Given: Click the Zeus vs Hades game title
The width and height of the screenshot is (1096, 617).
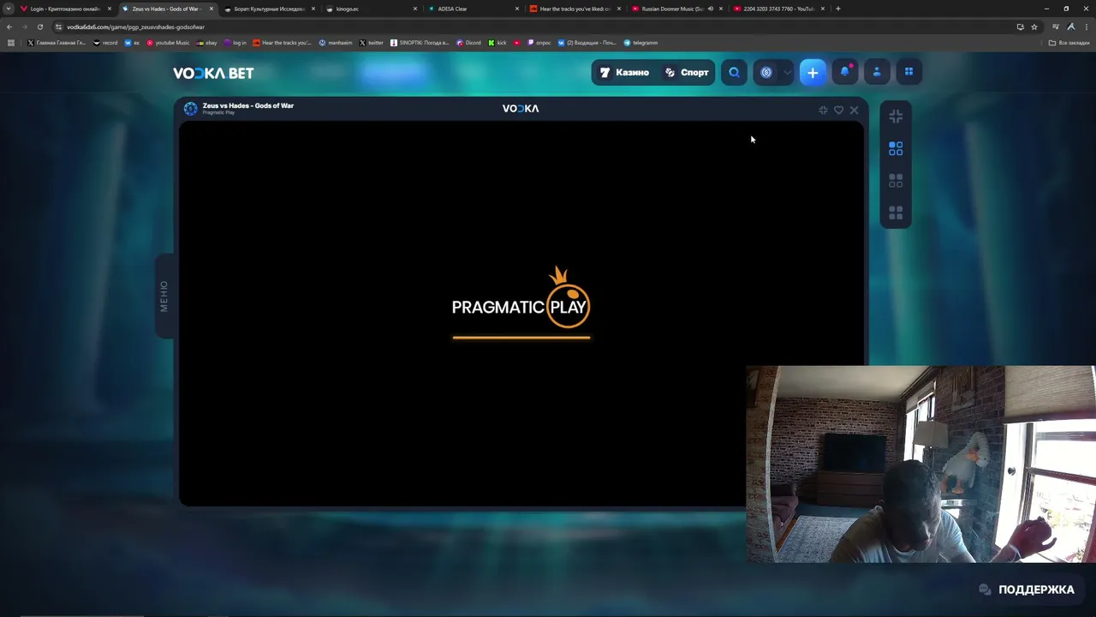Looking at the screenshot, I should pos(248,105).
